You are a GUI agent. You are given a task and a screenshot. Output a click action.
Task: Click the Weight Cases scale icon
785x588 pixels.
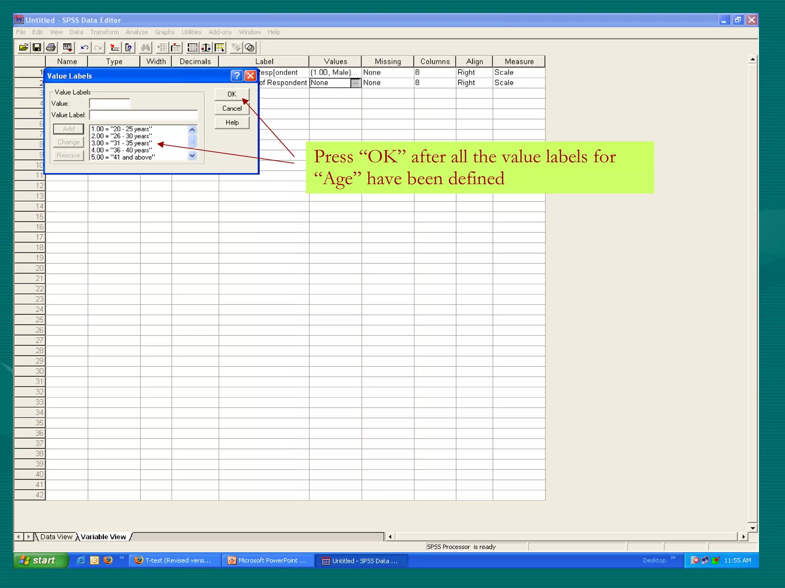point(206,47)
